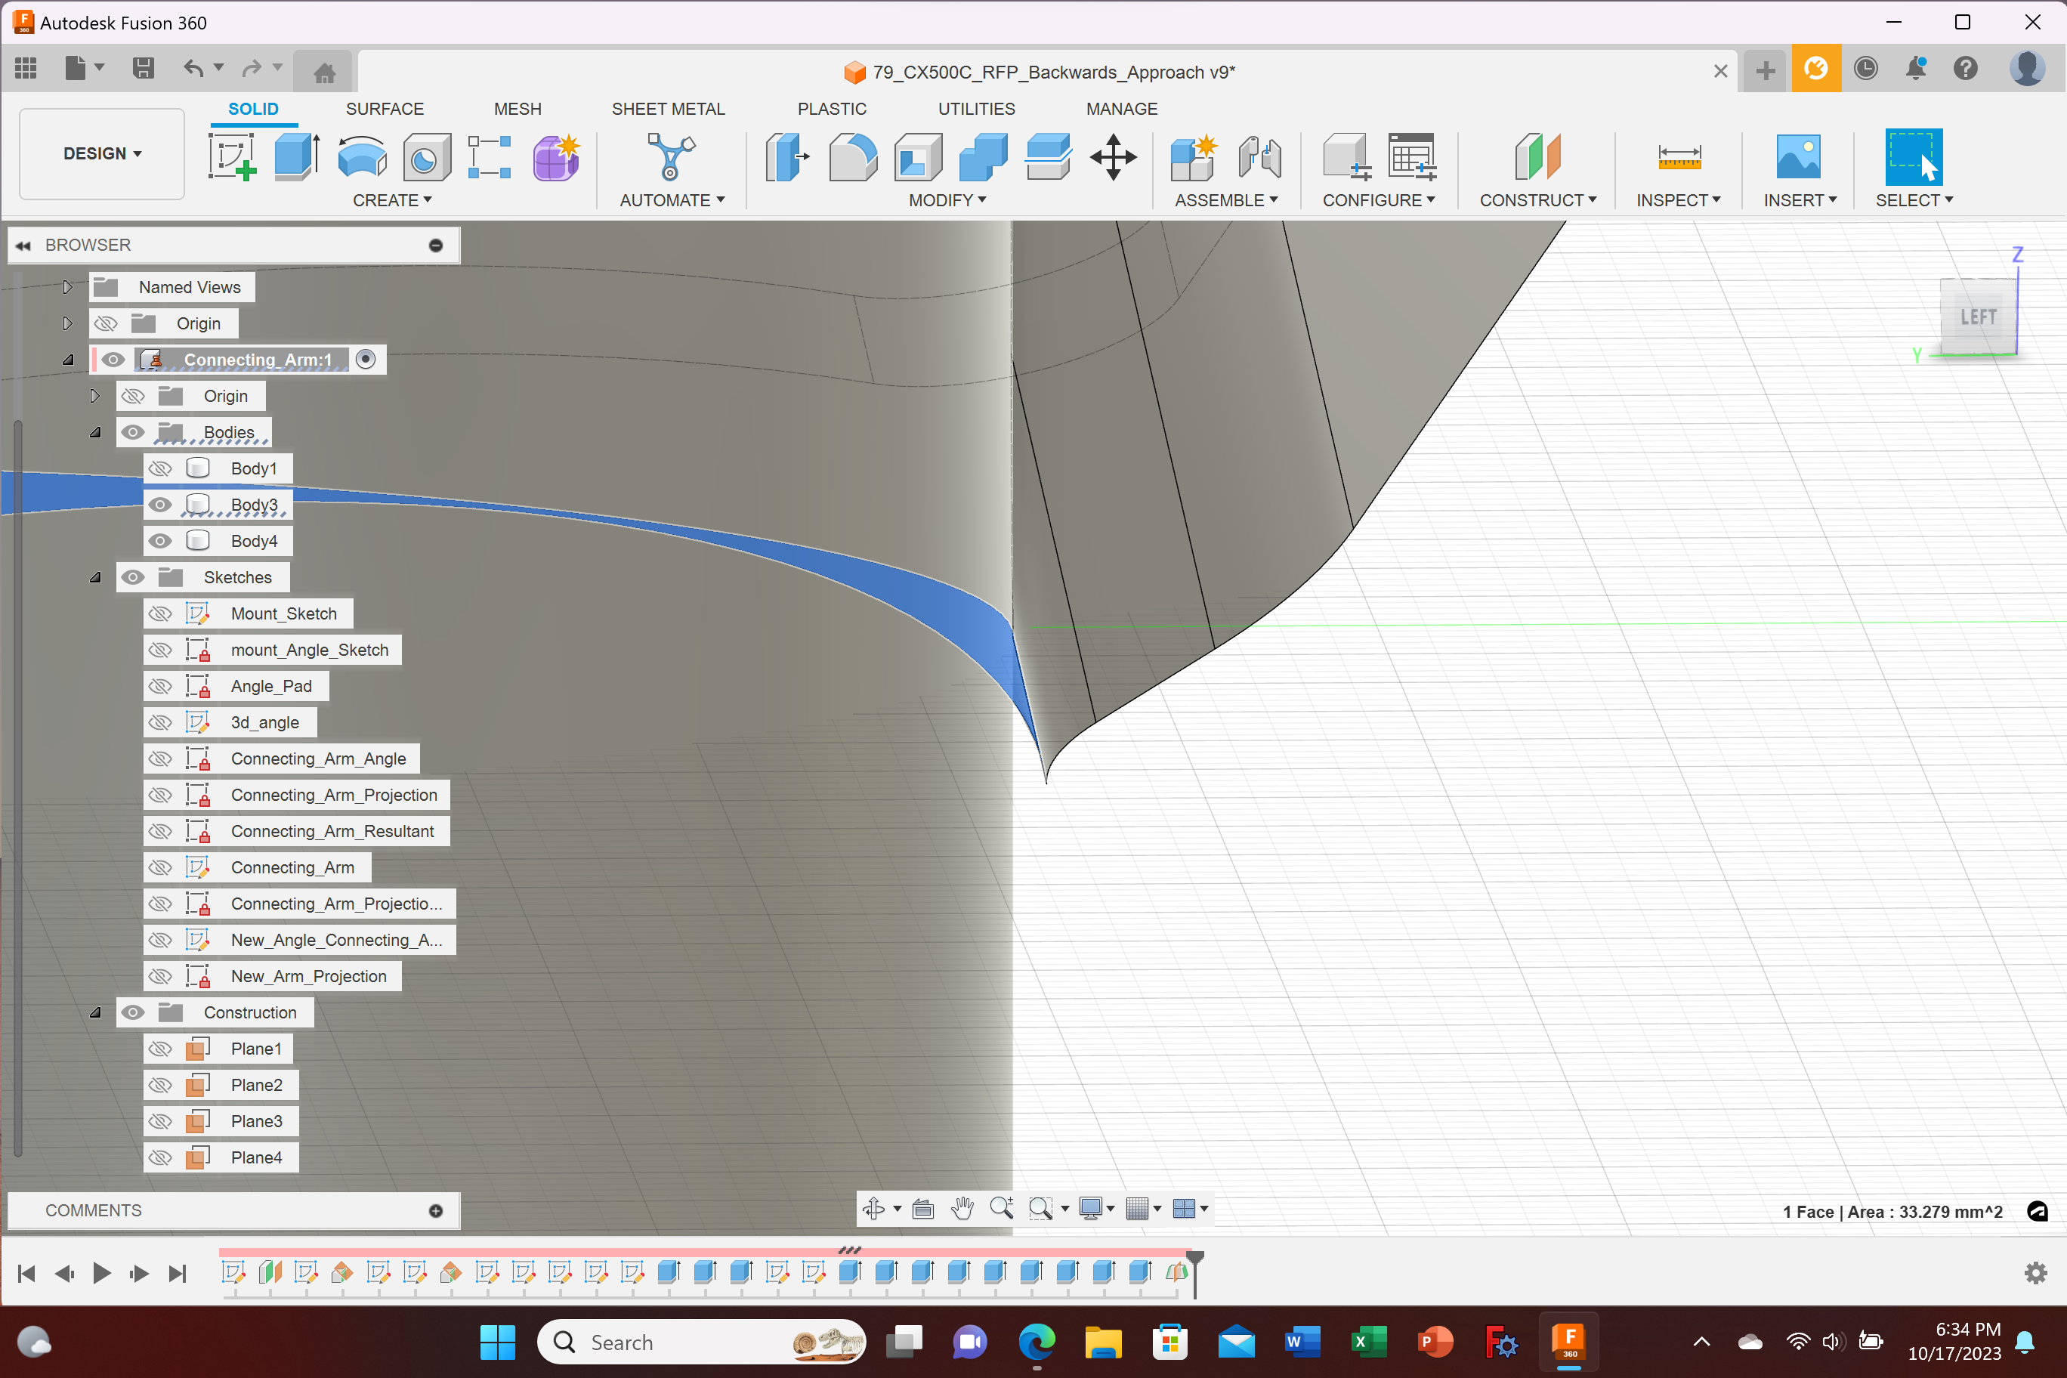Open the SELECT dropdown in the toolbar
This screenshot has height=1378, width=2067.
pyautogui.click(x=1914, y=200)
